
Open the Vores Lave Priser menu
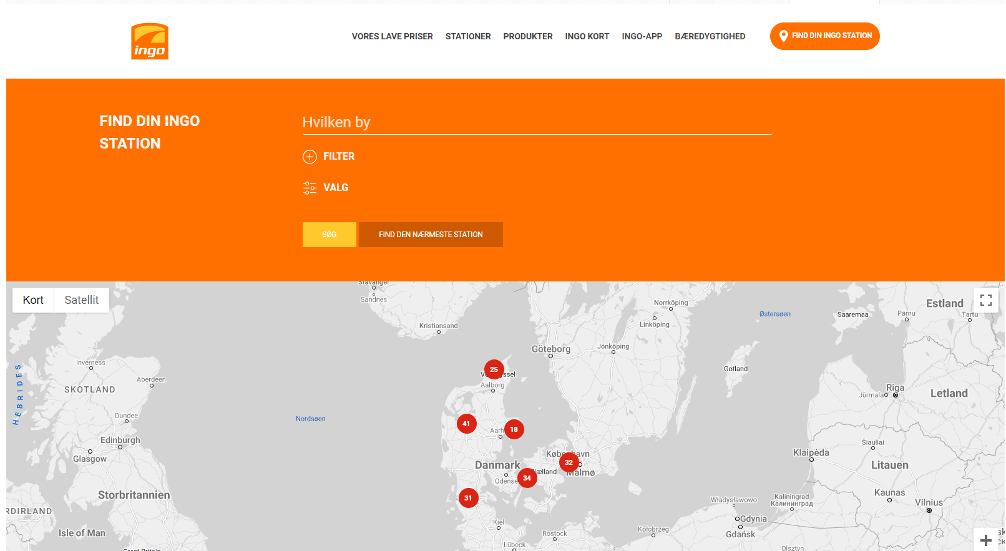point(392,36)
